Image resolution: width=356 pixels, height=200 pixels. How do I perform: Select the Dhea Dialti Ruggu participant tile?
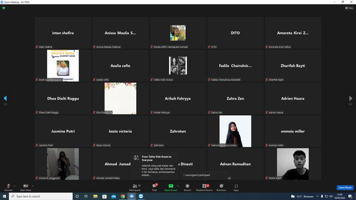pyautogui.click(x=63, y=98)
